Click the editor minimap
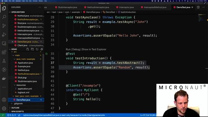Viewport: 208px width, 117px height. tap(202, 17)
